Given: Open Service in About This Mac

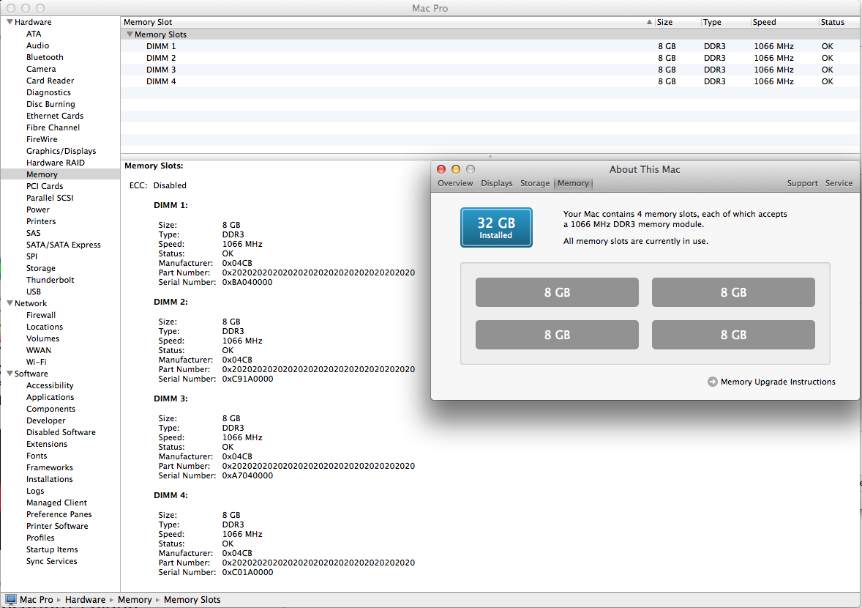Looking at the screenshot, I should tap(839, 183).
